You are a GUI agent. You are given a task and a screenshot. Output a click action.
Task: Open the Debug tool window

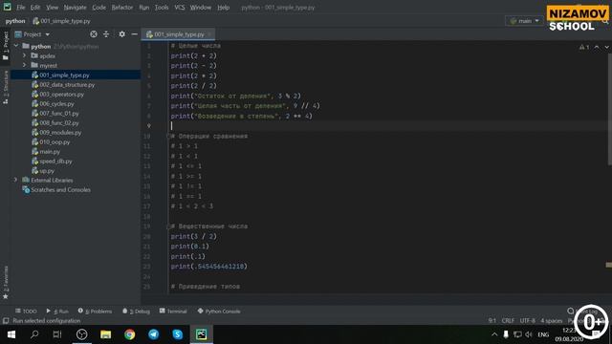coord(136,311)
